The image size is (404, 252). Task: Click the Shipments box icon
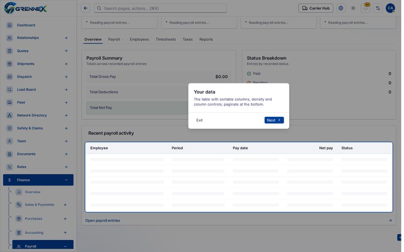point(10,64)
